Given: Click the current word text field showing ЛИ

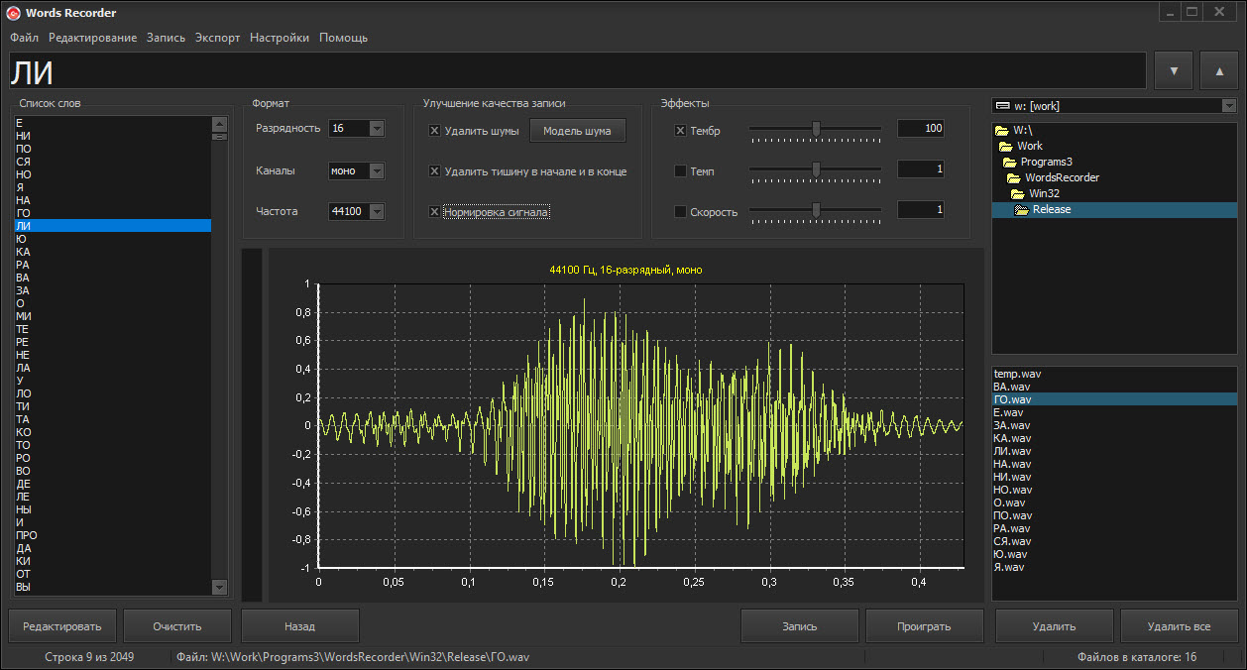Looking at the screenshot, I should click(578, 71).
